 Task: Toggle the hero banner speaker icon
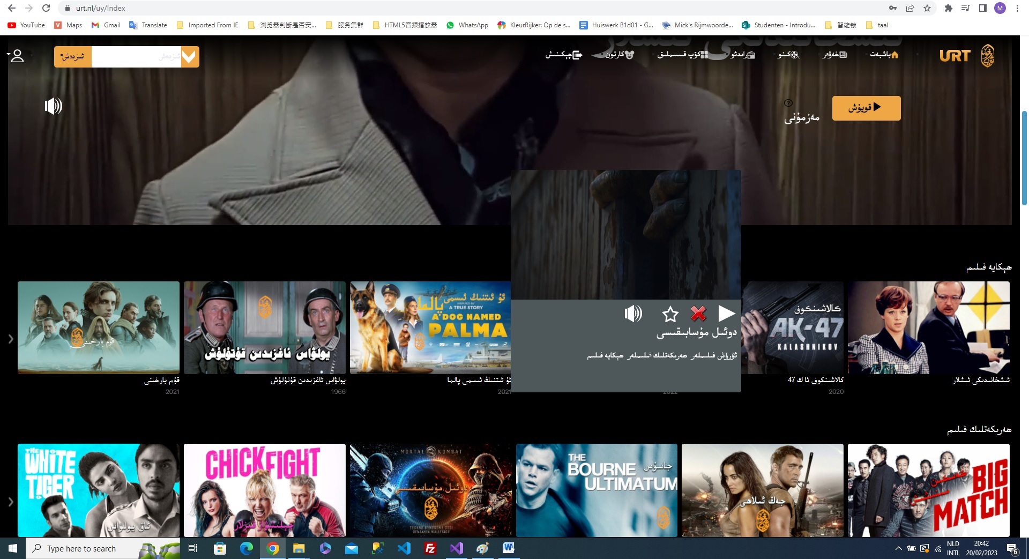(x=54, y=106)
